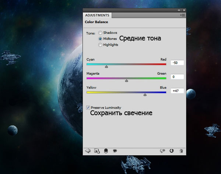Click the return to adjustment list arrow

(x=88, y=150)
